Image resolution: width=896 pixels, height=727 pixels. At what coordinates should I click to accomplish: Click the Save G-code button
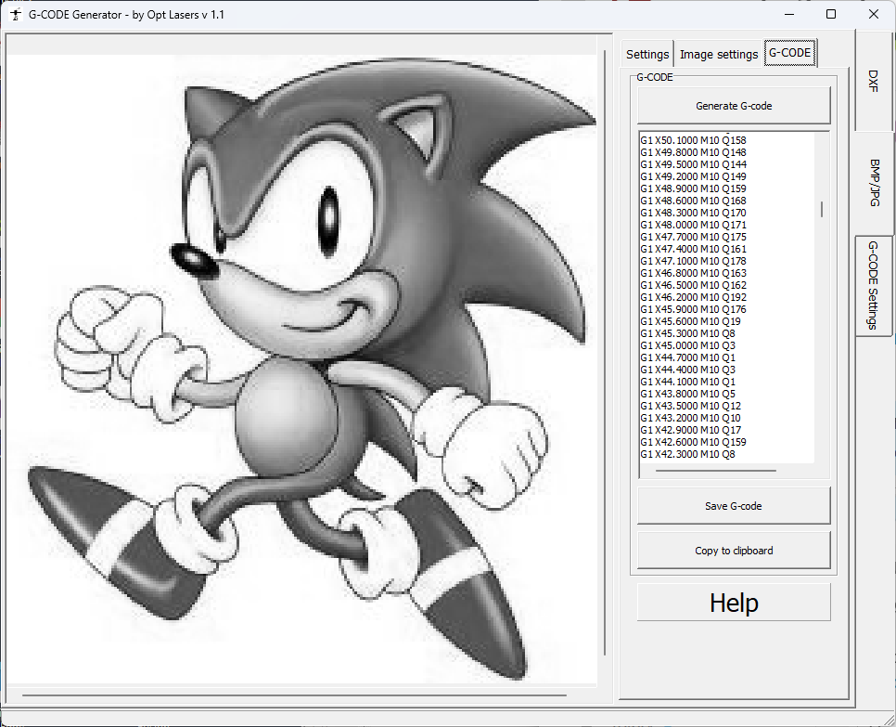point(733,506)
